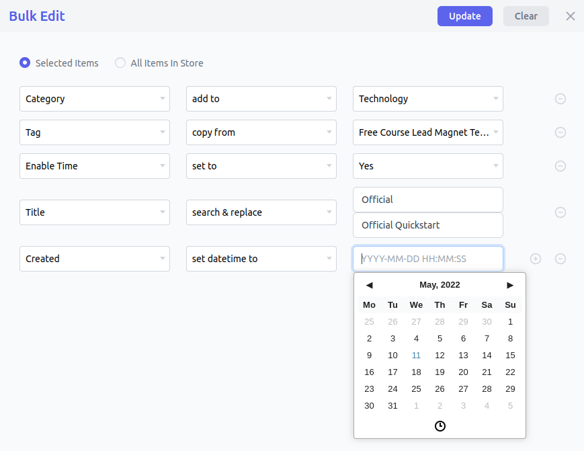Pick day 21 in calendar
Screen dimensions: 584x451
[487, 372]
